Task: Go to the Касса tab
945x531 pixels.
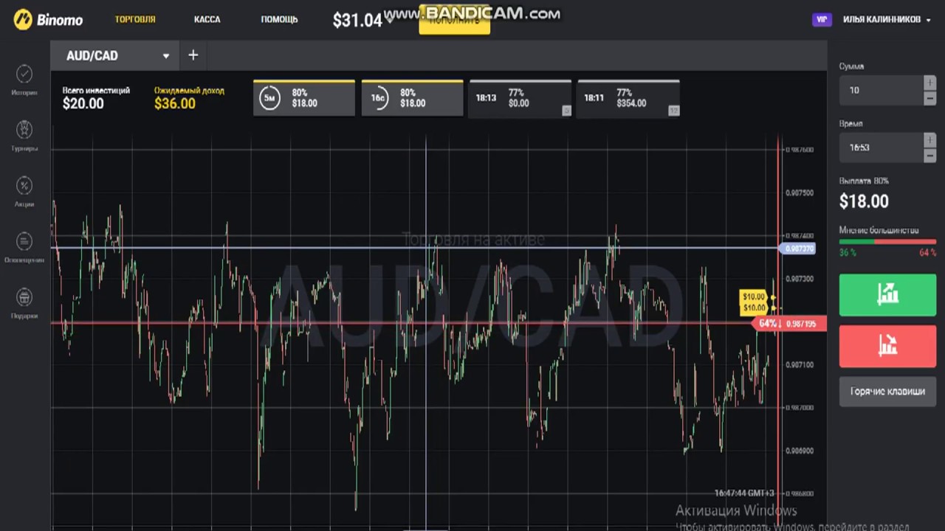Action: pyautogui.click(x=207, y=19)
